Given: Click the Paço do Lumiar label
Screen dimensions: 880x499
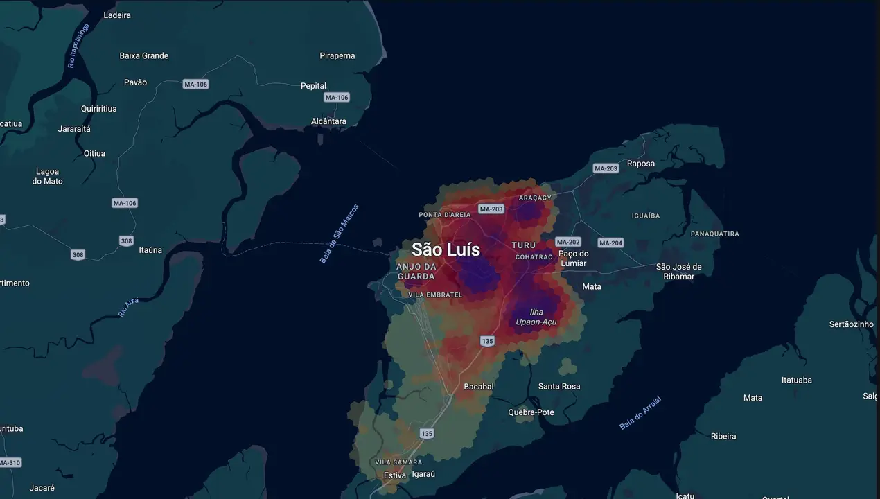Looking at the screenshot, I should (x=573, y=259).
